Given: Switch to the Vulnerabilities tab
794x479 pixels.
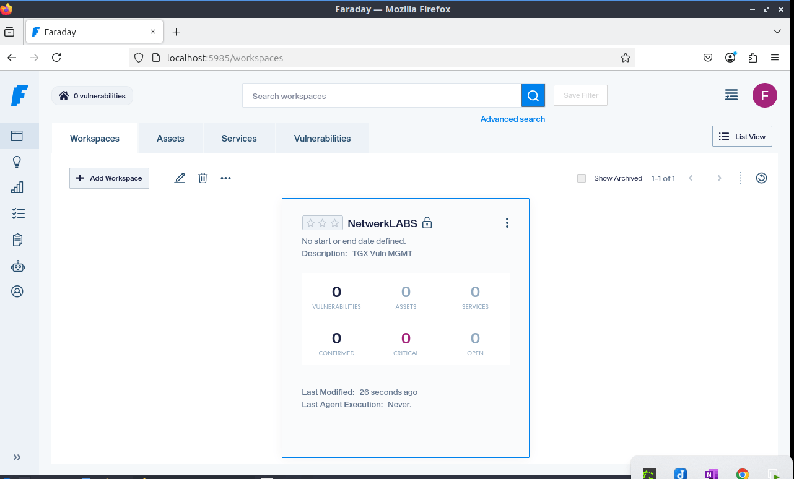Looking at the screenshot, I should (x=322, y=138).
